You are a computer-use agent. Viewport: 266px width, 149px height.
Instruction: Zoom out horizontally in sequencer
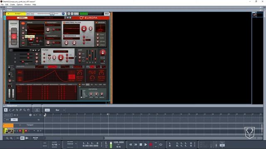coord(7,138)
